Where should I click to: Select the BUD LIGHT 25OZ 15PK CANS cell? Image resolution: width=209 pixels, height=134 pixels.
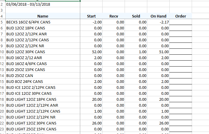(x=43, y=129)
